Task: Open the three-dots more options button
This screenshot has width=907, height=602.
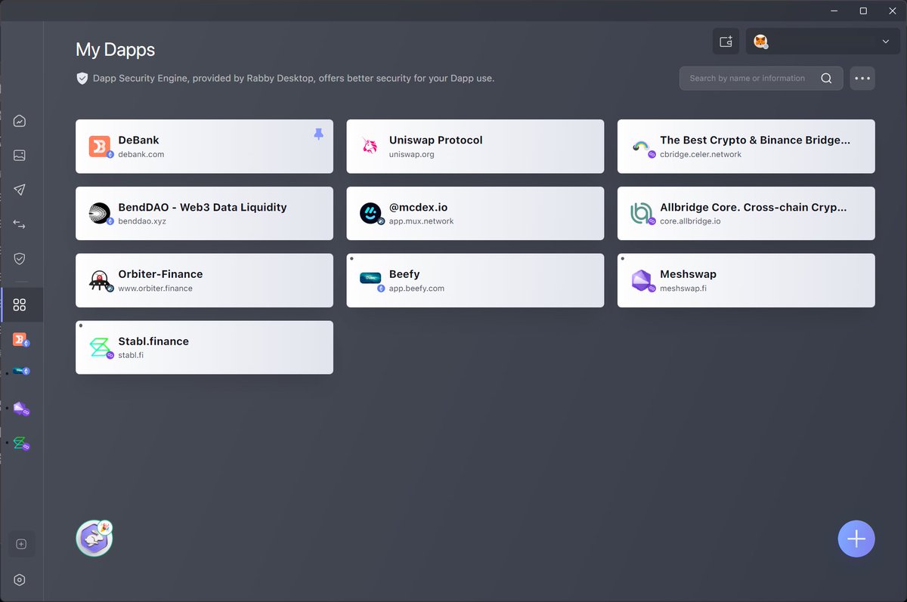Action: (862, 79)
